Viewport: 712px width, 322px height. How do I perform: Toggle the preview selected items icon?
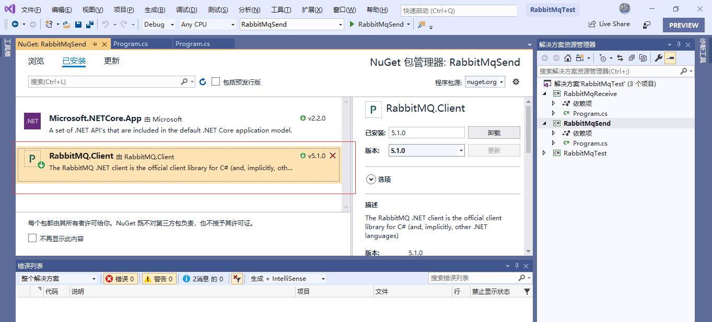tap(670, 58)
